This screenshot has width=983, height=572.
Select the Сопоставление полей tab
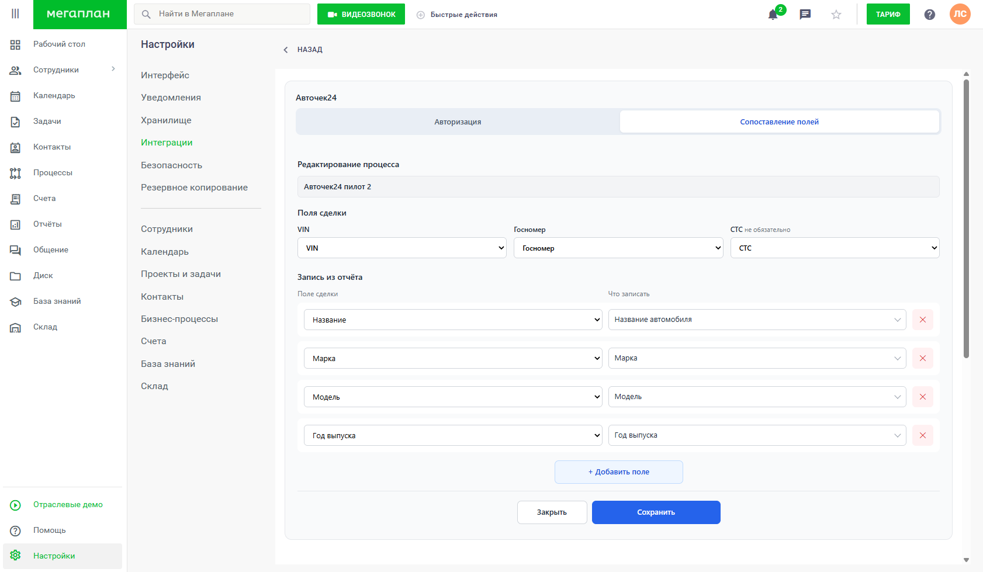point(780,122)
